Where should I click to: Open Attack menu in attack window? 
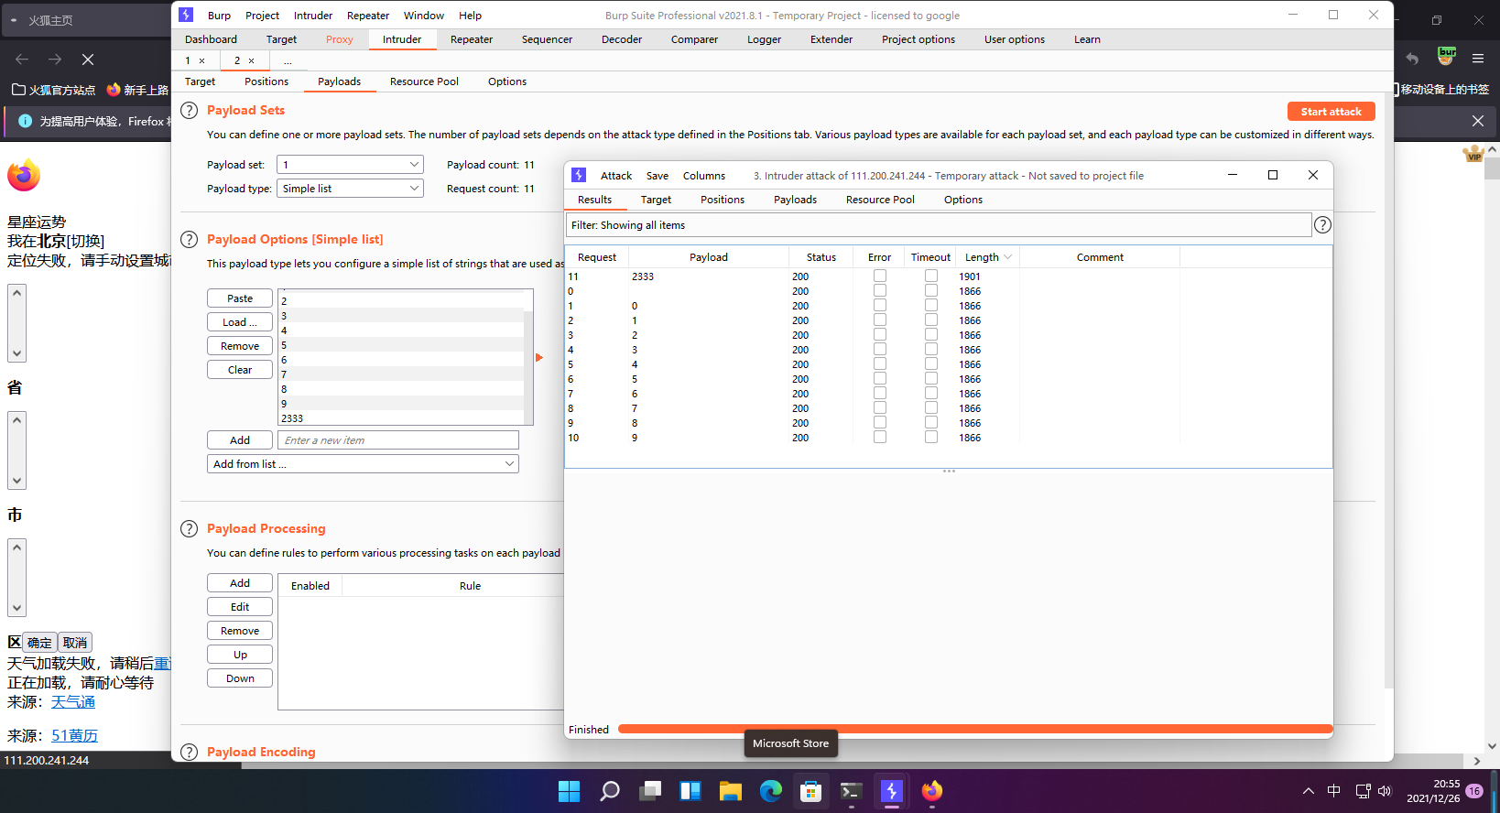(x=616, y=176)
